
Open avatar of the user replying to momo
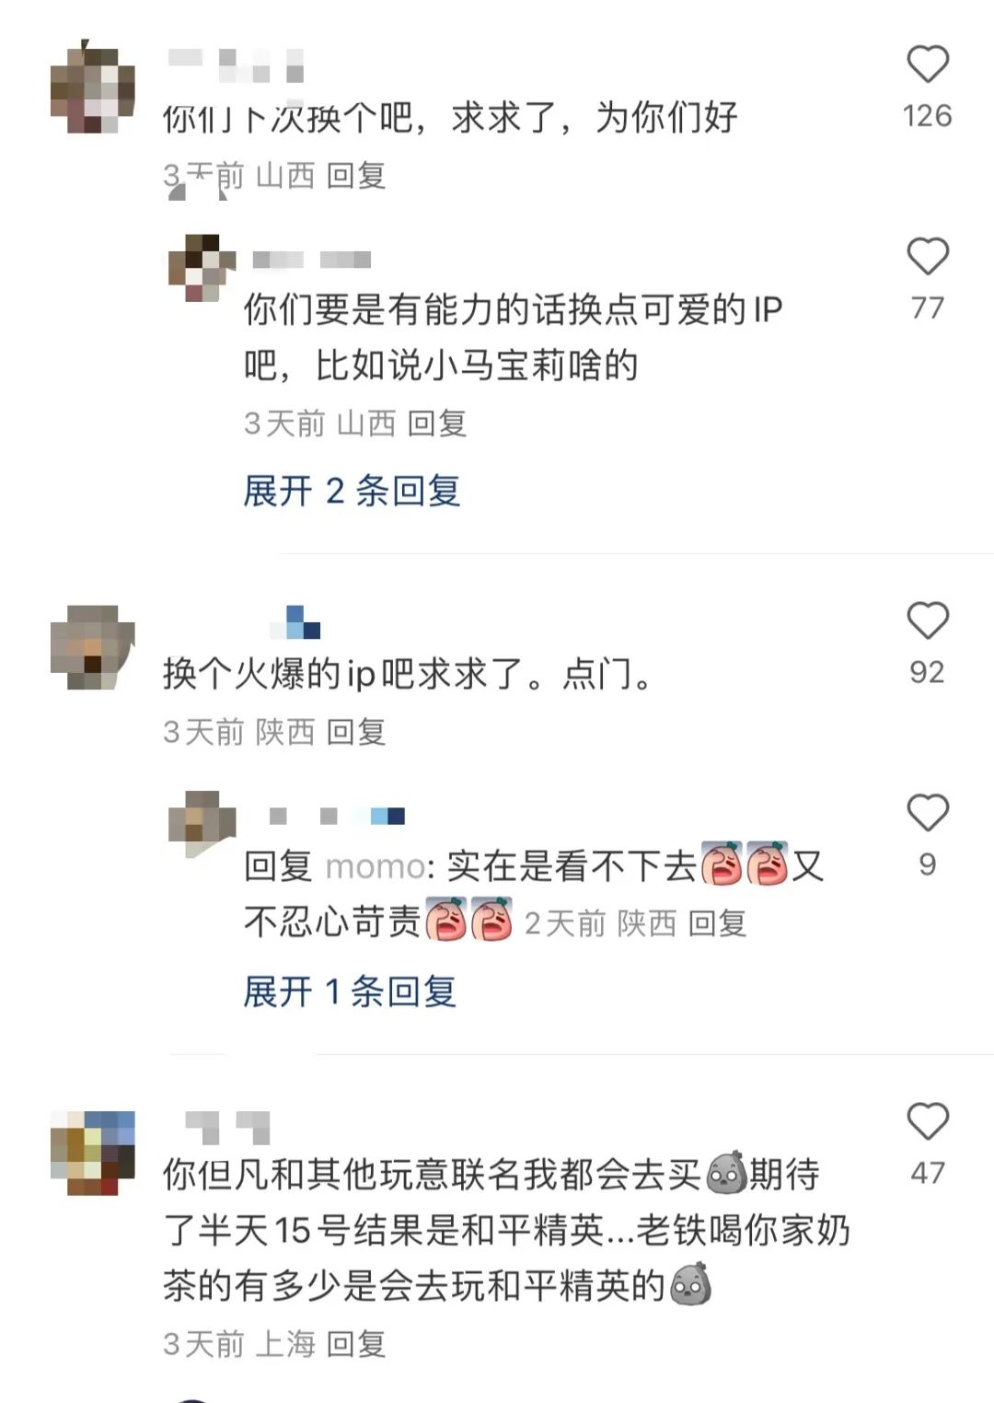[x=202, y=823]
